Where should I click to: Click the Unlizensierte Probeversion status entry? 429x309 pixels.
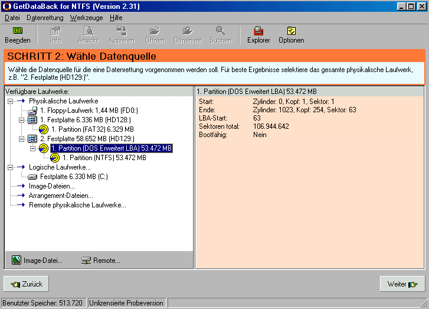(127, 303)
